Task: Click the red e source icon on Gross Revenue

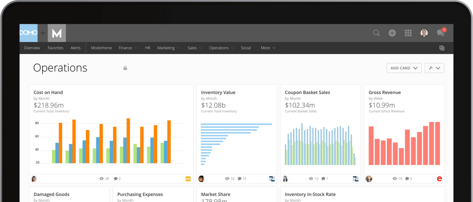Action: 439,179
